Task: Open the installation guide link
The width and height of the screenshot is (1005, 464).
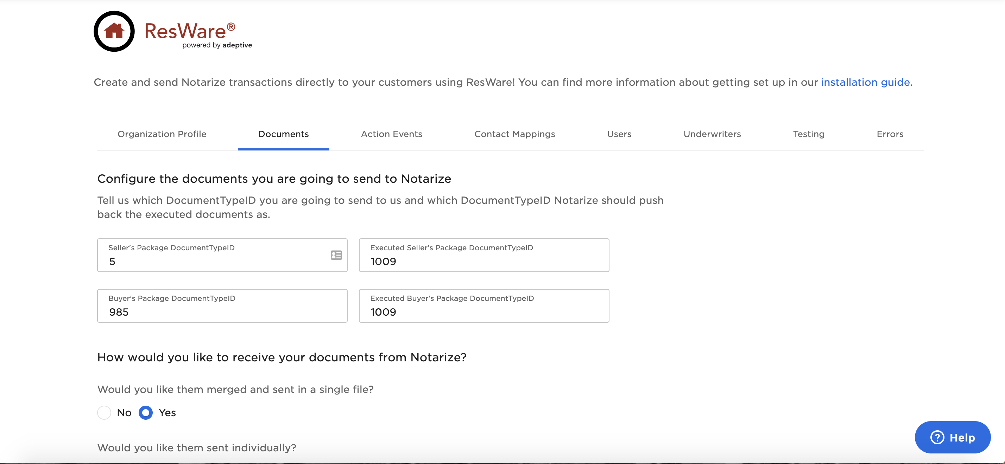Action: pos(865,82)
